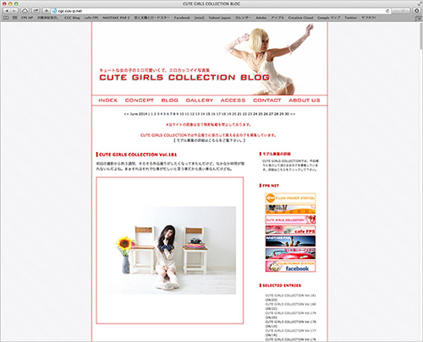Viewport: 423px width, 342px height.
Task: Open the CONCEPT navigation tab
Action: click(140, 100)
